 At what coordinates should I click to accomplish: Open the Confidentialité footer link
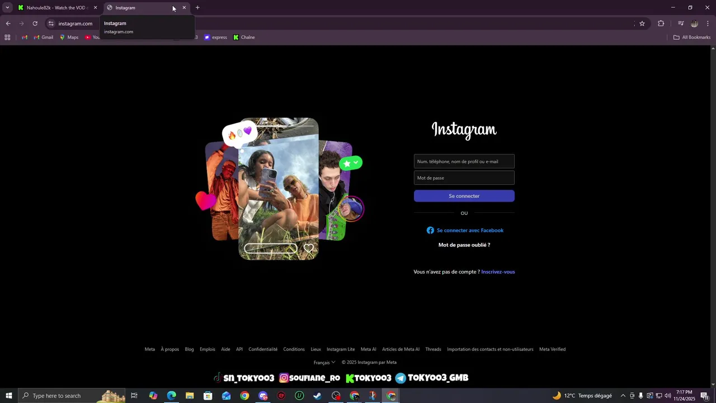tap(263, 349)
